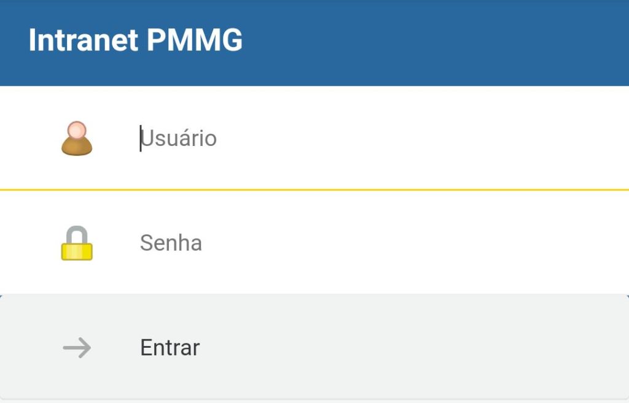Image resolution: width=629 pixels, height=403 pixels.
Task: Hit the arrow icon next to Entrar
Action: tap(77, 348)
